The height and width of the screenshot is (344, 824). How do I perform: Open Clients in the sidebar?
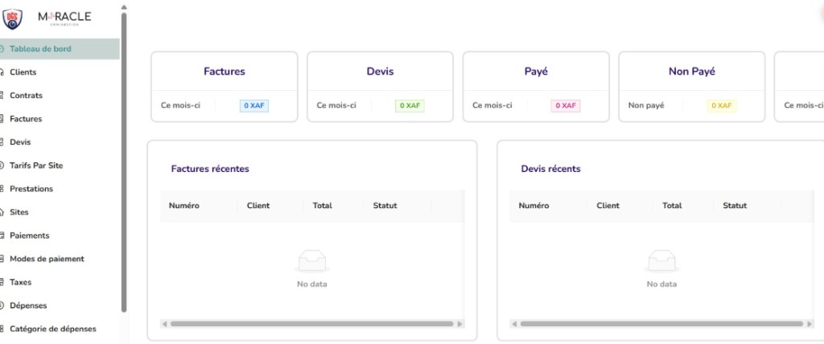click(23, 72)
